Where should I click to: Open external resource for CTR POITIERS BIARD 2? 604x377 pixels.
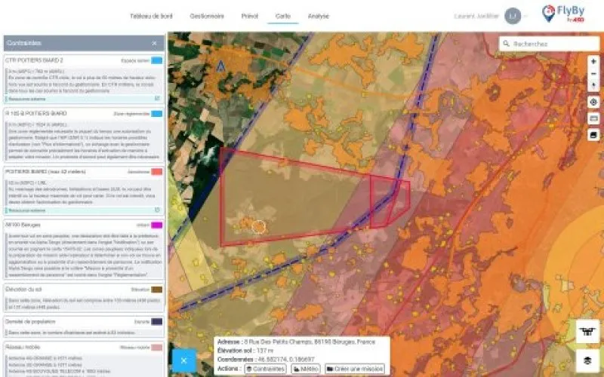click(x=157, y=99)
